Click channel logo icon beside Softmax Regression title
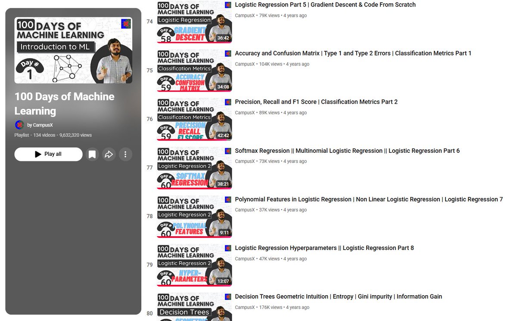Image resolution: width=517 pixels, height=321 pixels. pos(228,151)
